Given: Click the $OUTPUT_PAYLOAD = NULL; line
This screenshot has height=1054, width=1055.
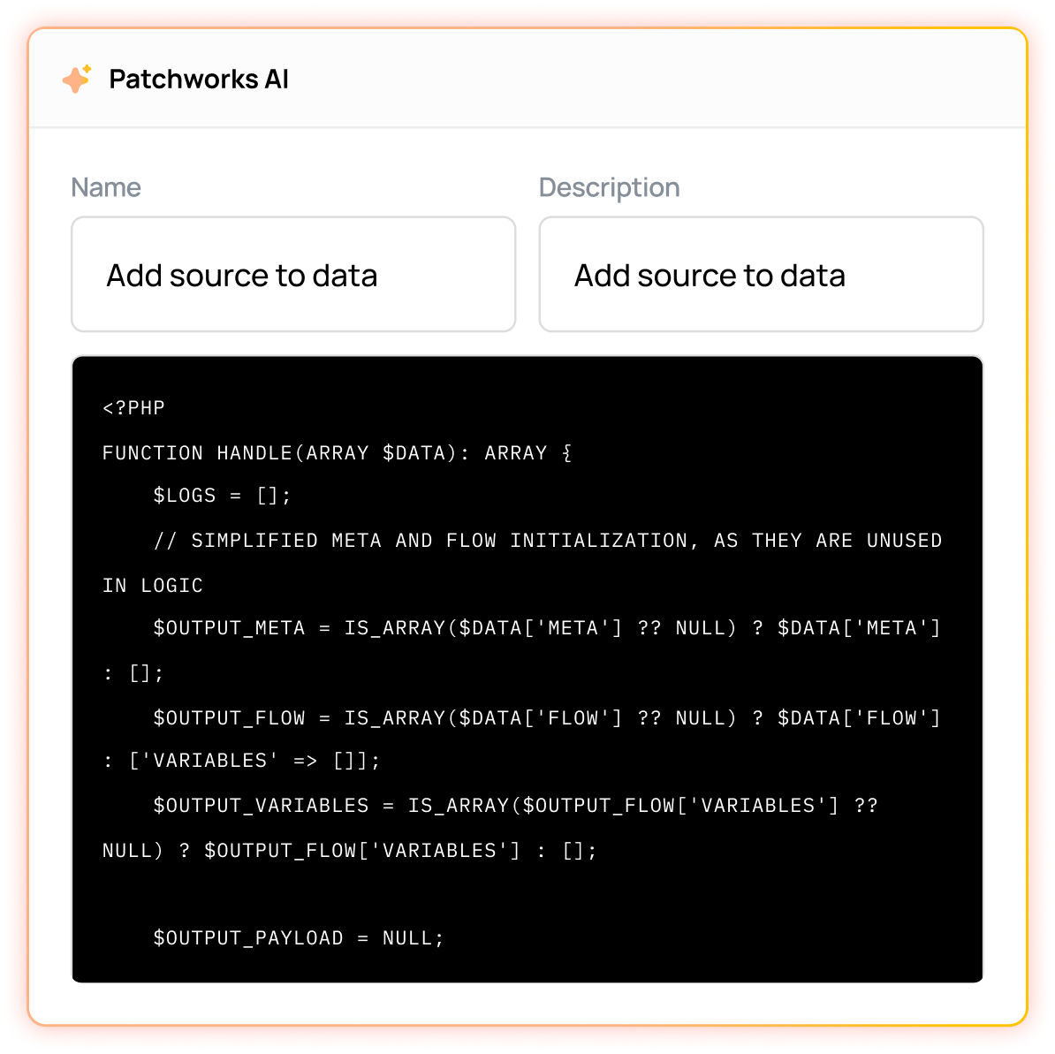Looking at the screenshot, I should click(x=299, y=938).
